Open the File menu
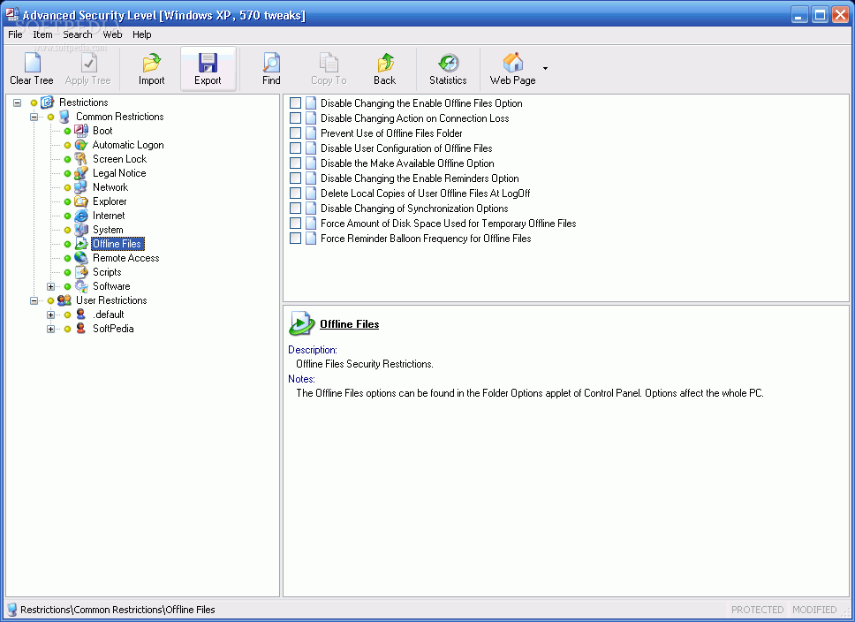Image resolution: width=855 pixels, height=622 pixels. click(15, 34)
